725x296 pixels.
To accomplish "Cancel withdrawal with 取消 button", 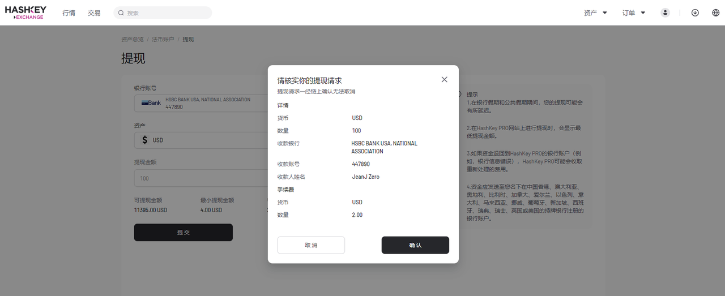I will 311,245.
